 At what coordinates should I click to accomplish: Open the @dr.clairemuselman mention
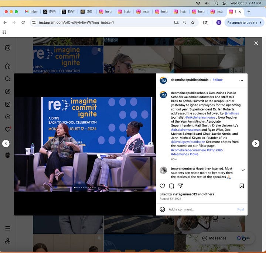185,130
